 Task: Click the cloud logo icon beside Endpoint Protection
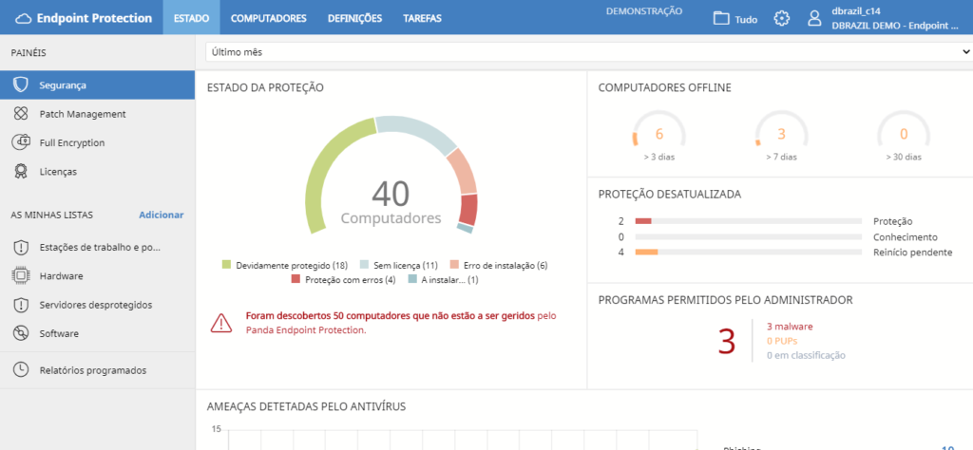click(x=23, y=18)
